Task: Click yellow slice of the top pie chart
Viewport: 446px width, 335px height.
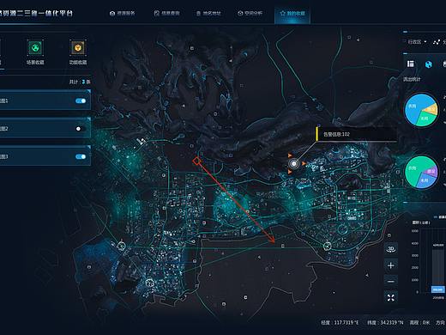Action: [x=431, y=109]
